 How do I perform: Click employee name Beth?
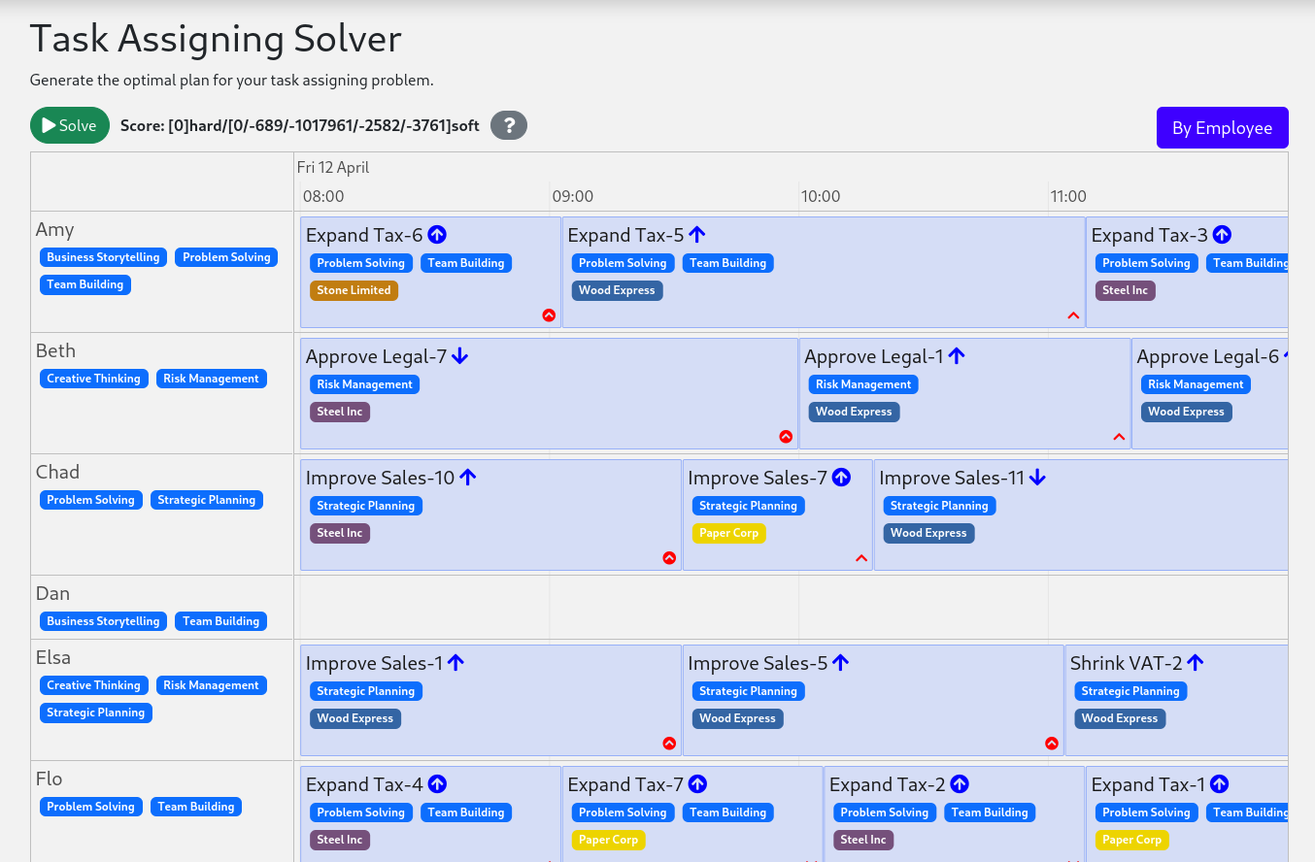coord(55,350)
